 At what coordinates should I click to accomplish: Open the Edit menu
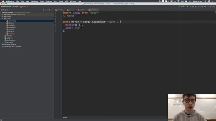click(x=22, y=1)
